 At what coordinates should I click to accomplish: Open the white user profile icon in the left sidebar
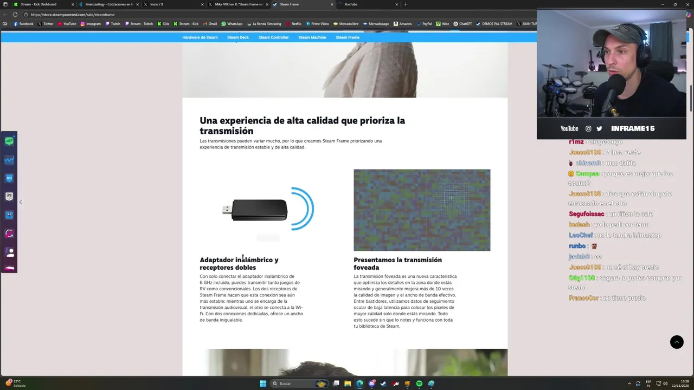9,252
